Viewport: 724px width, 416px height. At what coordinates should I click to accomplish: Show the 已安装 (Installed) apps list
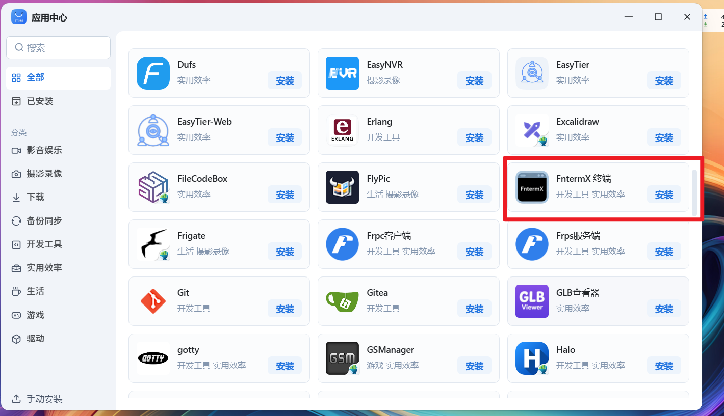pos(58,101)
